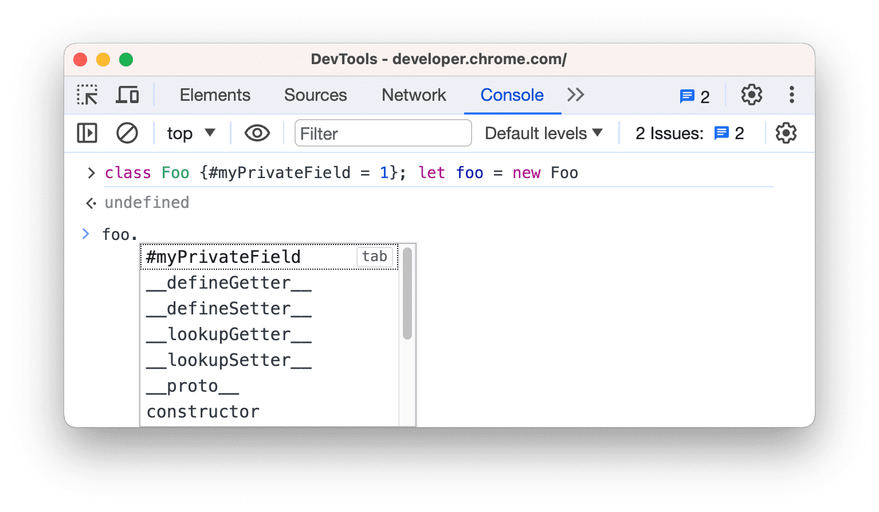879x512 pixels.
Task: Open console settings via gear below three-dot menu
Action: (786, 133)
